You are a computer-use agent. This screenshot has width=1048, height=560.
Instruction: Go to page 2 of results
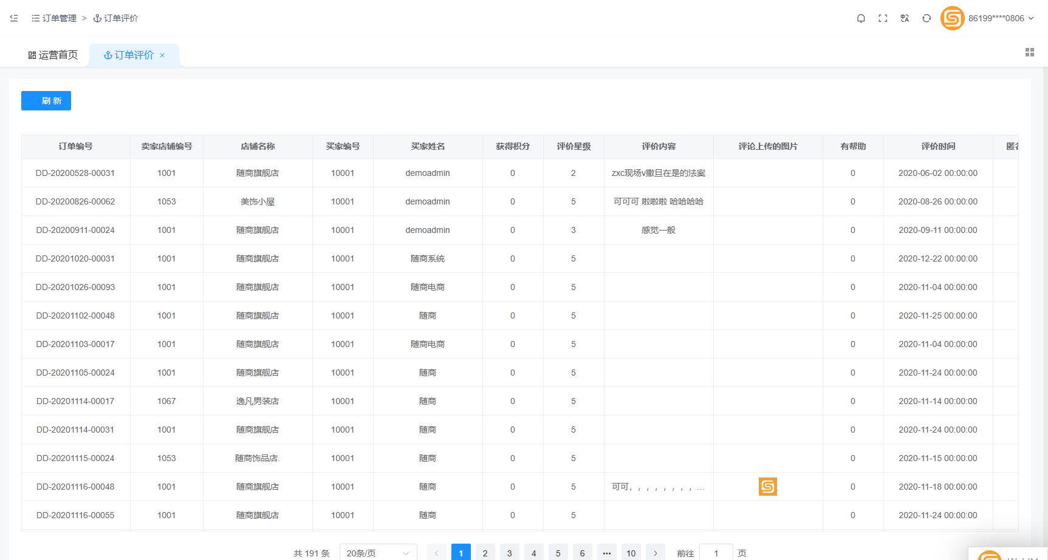coord(485,553)
